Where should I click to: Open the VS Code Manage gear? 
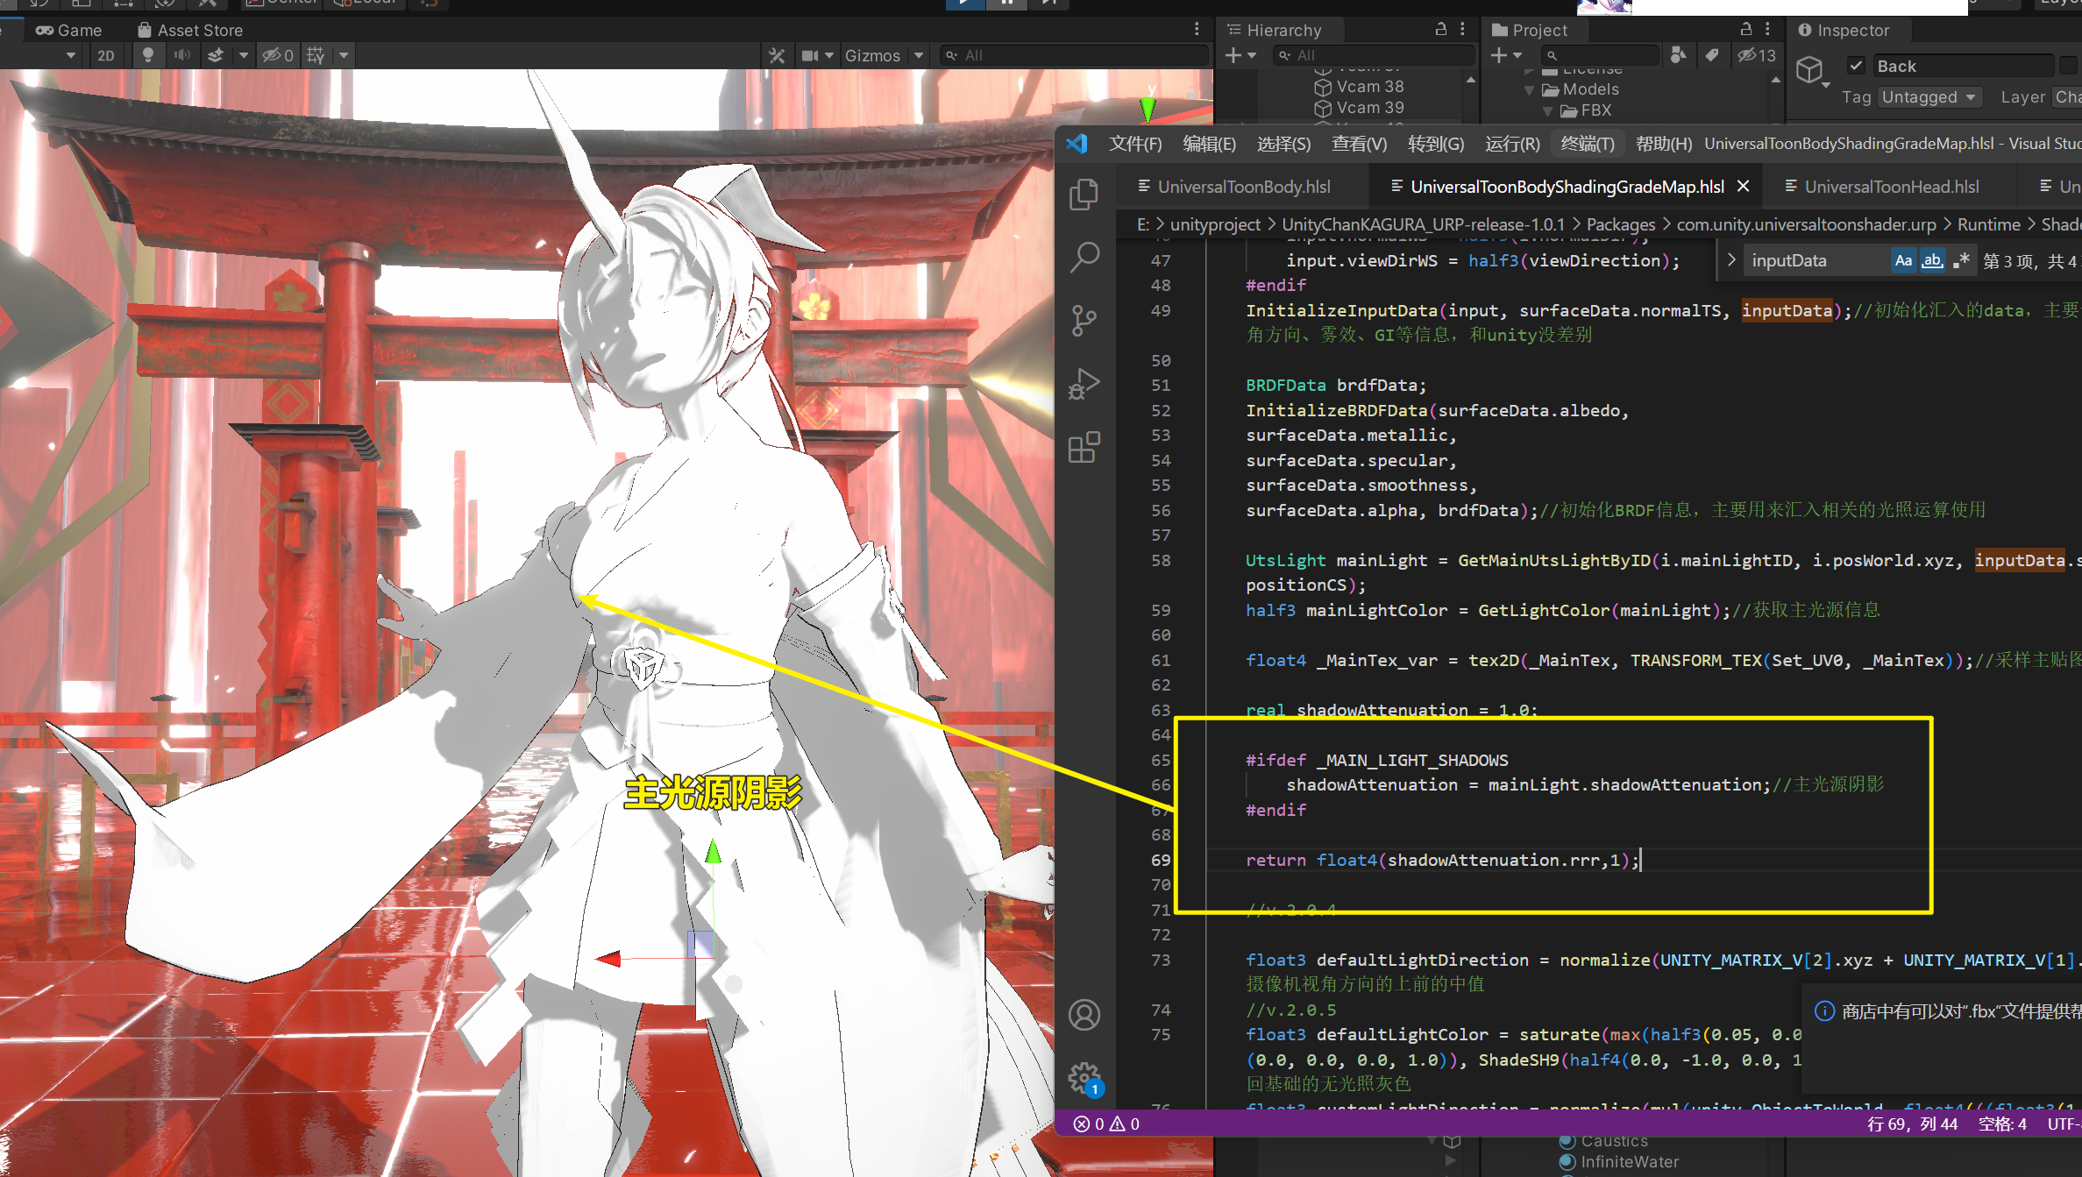click(x=1084, y=1079)
